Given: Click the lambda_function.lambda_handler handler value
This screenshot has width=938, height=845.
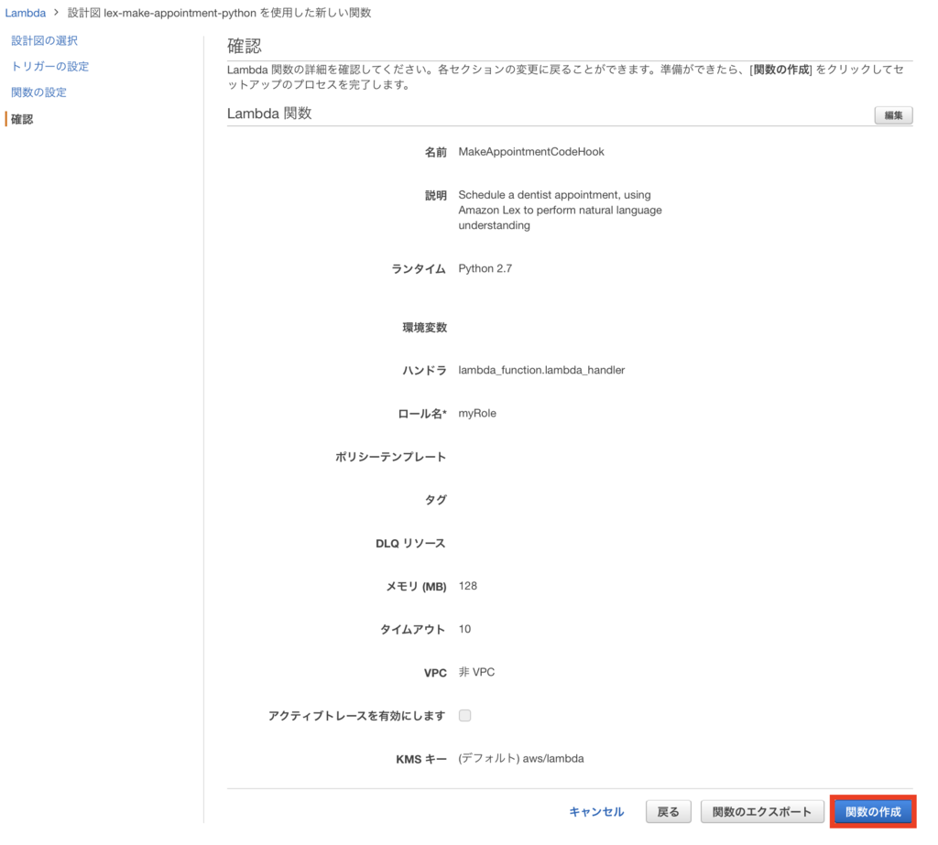Looking at the screenshot, I should pos(542,370).
